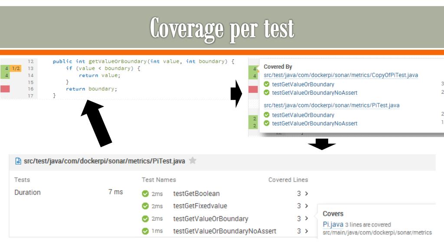The image size is (444, 249).
Task: Click the favorite star next to PiTest.java
Action: [x=193, y=161]
